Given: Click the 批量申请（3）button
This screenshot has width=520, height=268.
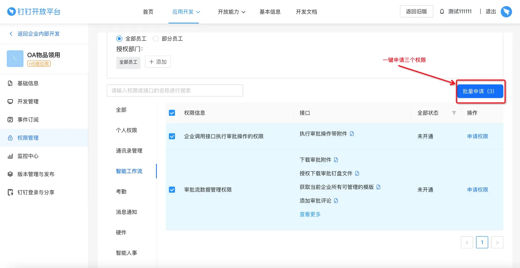Looking at the screenshot, I should coord(480,91).
